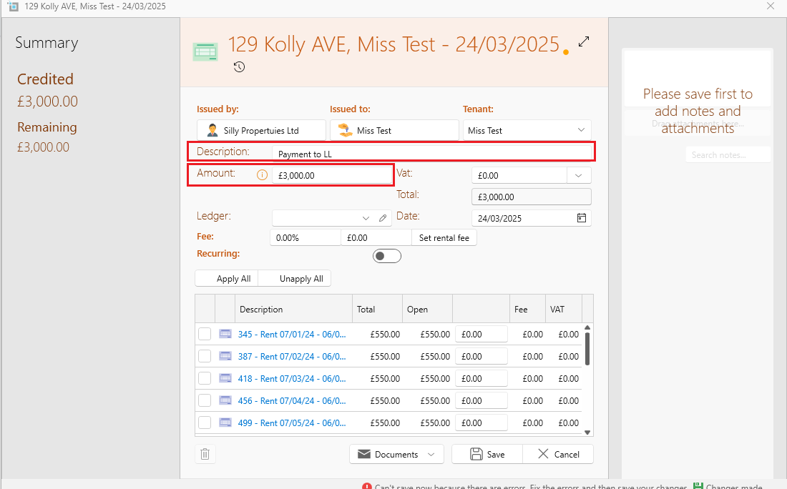Click the table vertical scrollbar thumb
Screen dimensions: 787x489
tap(587, 349)
